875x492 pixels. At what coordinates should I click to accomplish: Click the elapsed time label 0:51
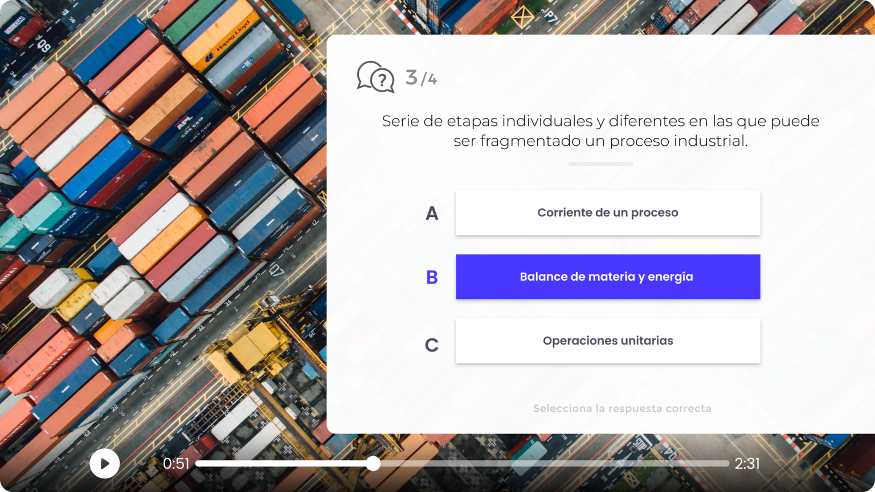click(177, 464)
